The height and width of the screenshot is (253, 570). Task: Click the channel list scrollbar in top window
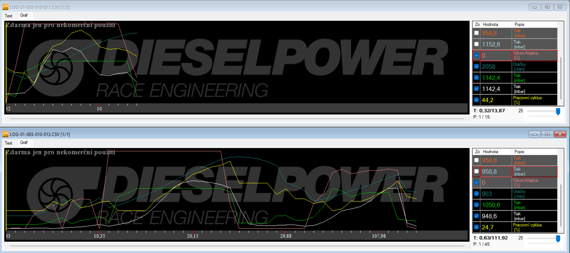pos(561,78)
